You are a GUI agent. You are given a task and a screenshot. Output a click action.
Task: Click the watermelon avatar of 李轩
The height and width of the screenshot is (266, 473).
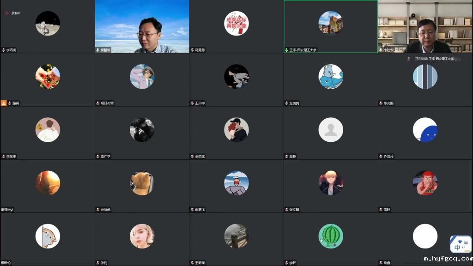pos(331,236)
